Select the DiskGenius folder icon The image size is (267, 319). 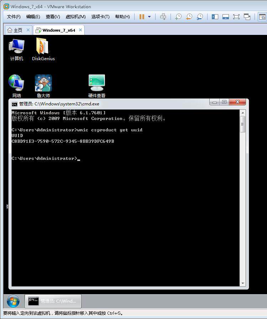pos(43,49)
